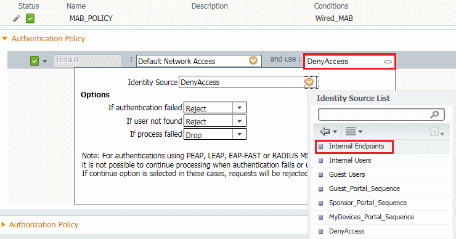Click the Identity Source List search field
Image resolution: width=456 pixels, height=239 pixels.
(x=381, y=115)
